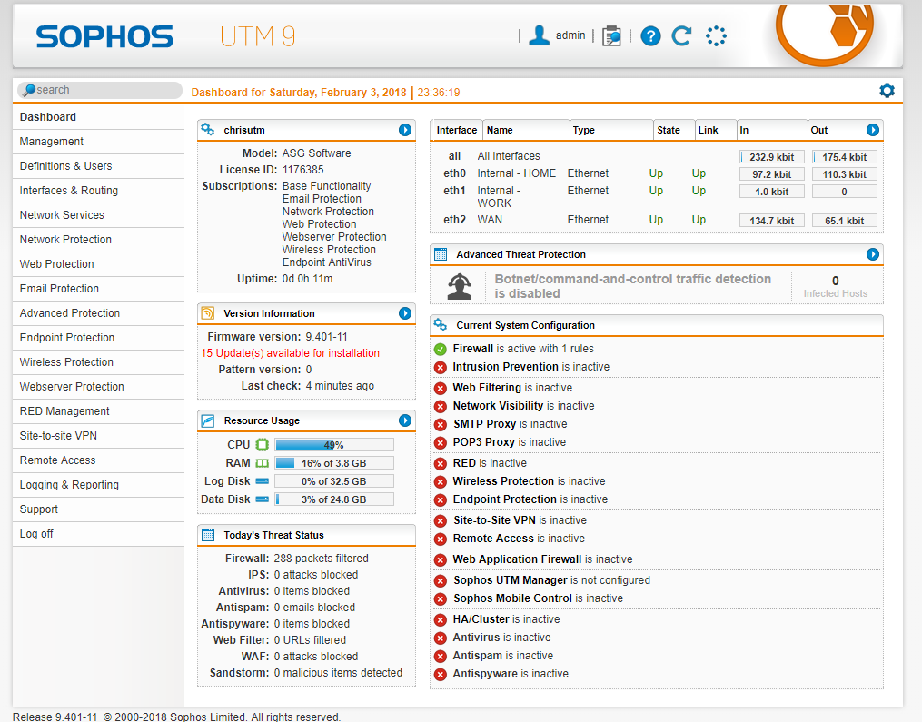Open the Support sidebar menu
This screenshot has width=922, height=722.
pos(98,509)
